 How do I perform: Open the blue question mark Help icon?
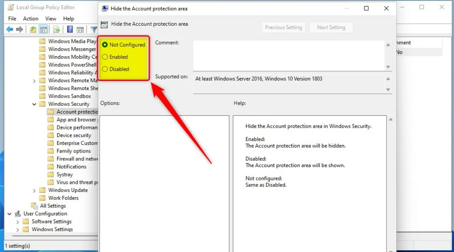(70, 29)
